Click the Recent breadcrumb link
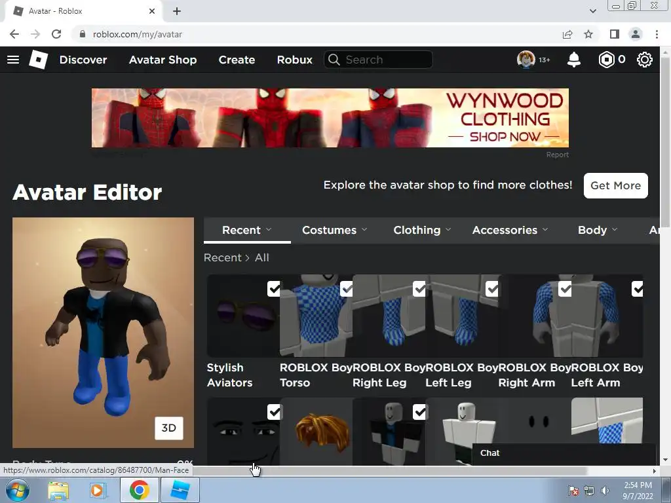This screenshot has height=503, width=671. point(223,257)
